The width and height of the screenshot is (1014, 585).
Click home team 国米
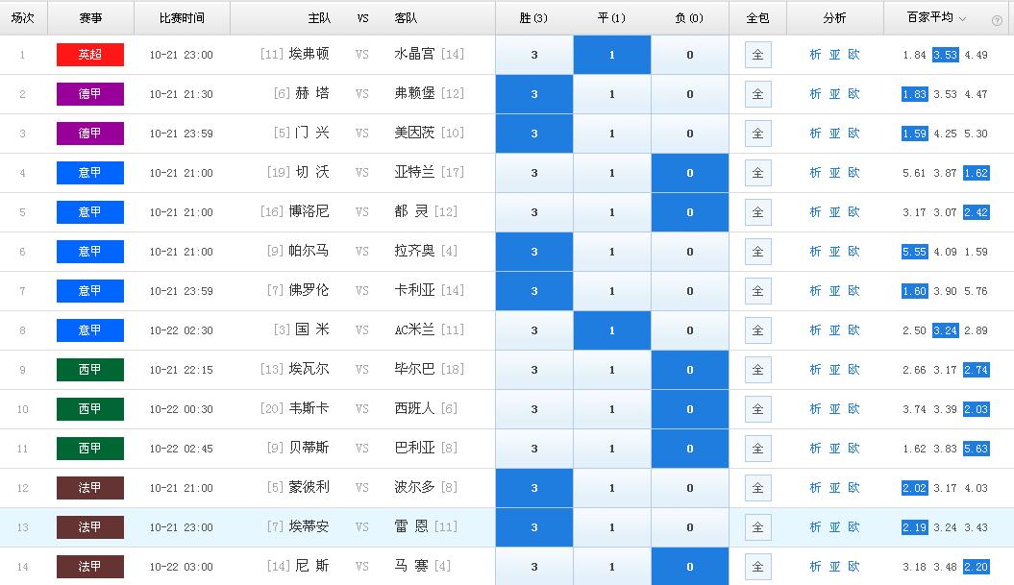[311, 329]
